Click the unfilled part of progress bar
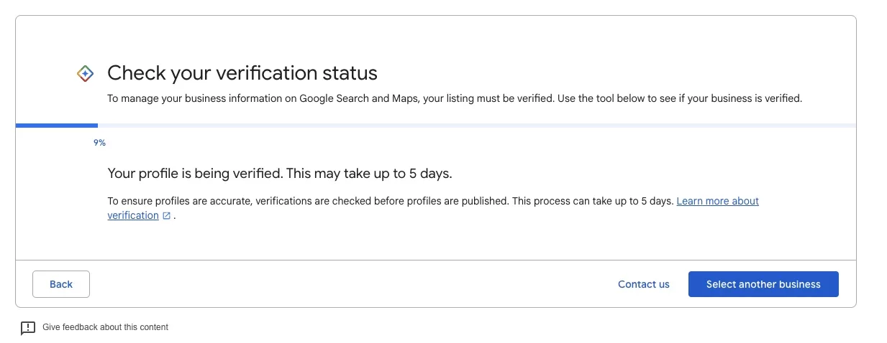887x343 pixels. pos(475,126)
